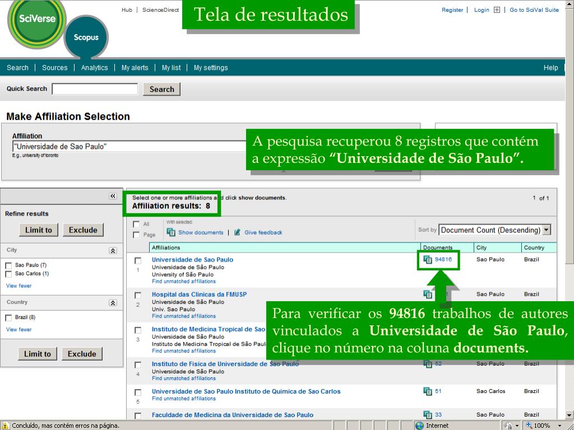Click the upper Limit to button
574x430 pixels.
pos(39,230)
